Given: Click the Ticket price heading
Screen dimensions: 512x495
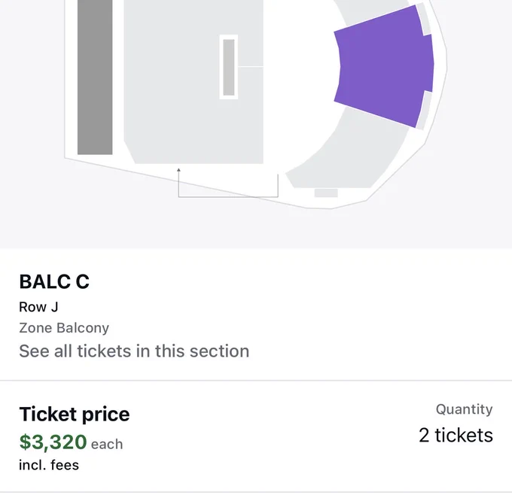Looking at the screenshot, I should click(75, 414).
